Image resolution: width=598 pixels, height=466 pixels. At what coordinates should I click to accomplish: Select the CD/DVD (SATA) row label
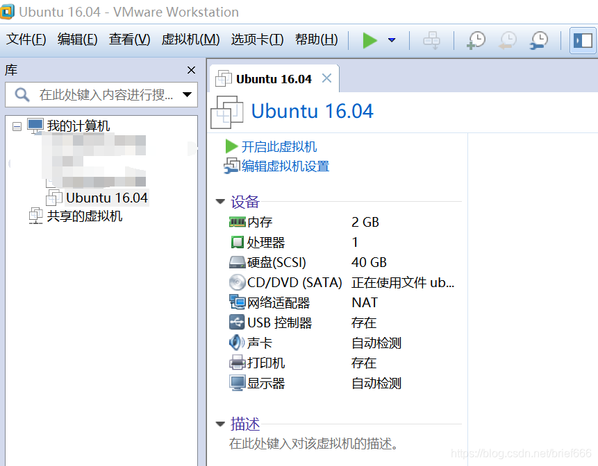tap(294, 283)
